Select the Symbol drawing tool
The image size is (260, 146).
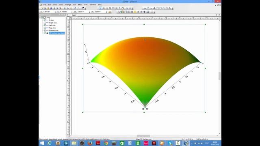pos(154,8)
